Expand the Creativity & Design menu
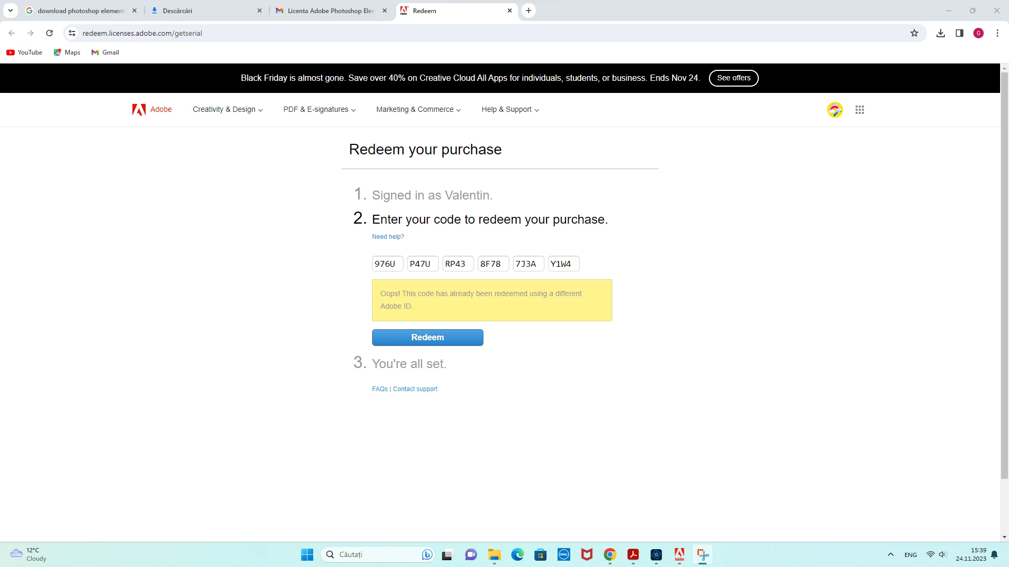The height and width of the screenshot is (567, 1009). (x=228, y=109)
